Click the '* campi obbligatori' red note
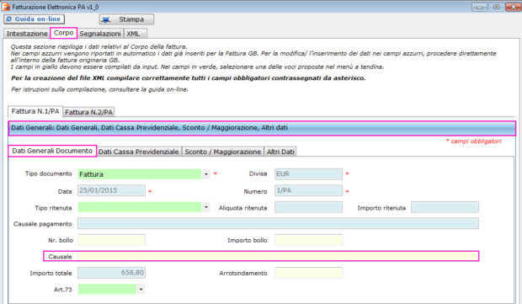522x304 pixels. [473, 141]
